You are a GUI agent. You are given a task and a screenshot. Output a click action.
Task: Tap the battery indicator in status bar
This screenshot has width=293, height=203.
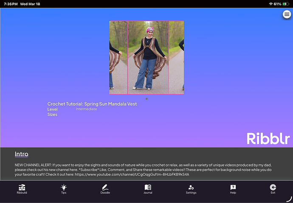point(286,4)
